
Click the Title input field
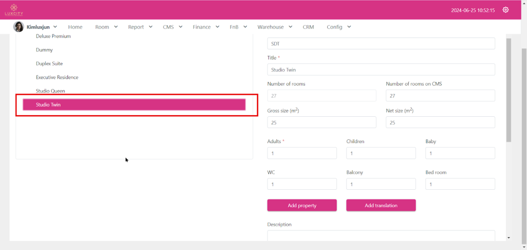(381, 69)
